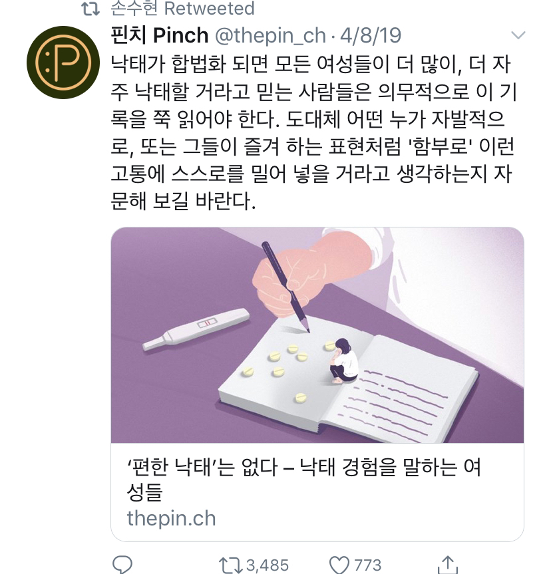This screenshot has width=551, height=574.
Task: Tap the girl sitting on the notebook illustration
Action: [343, 361]
